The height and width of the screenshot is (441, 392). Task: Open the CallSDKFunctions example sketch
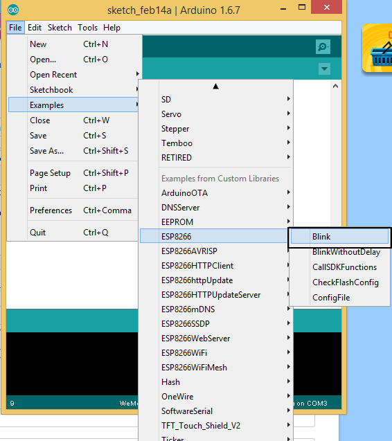(x=339, y=267)
